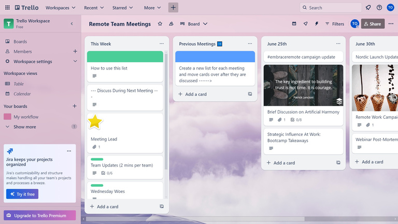Expand Show more boards in sidebar
Image resolution: width=398 pixels, height=224 pixels.
pyautogui.click(x=24, y=127)
